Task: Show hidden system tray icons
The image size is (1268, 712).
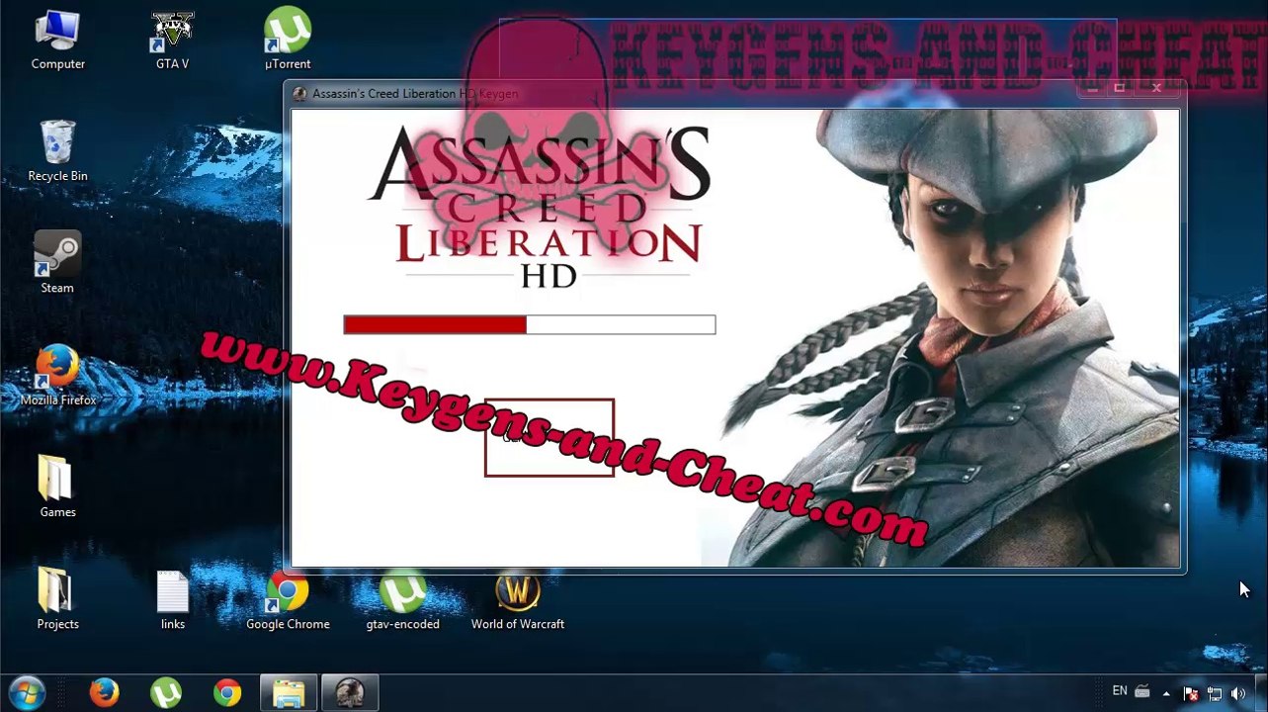Action: 1166,693
